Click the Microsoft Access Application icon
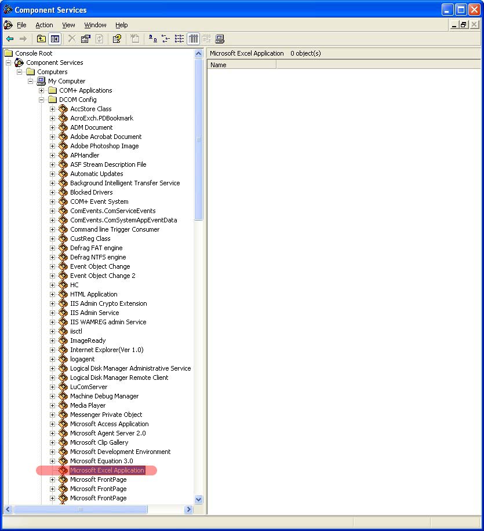This screenshot has width=484, height=531. tap(63, 424)
